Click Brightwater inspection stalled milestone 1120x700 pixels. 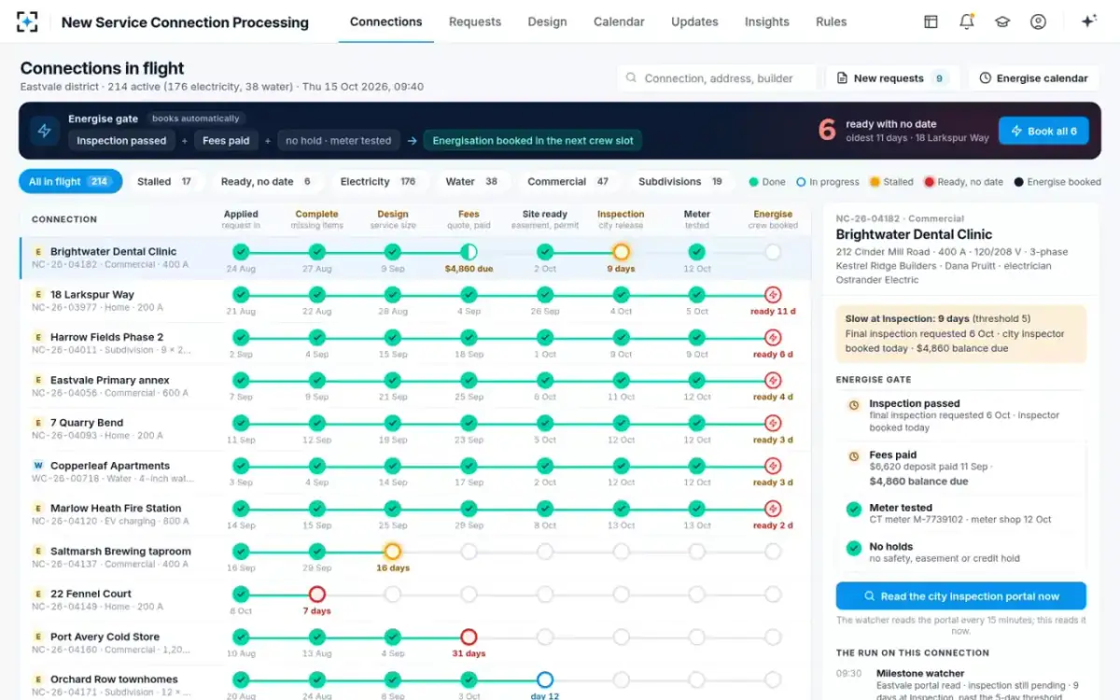621,252
